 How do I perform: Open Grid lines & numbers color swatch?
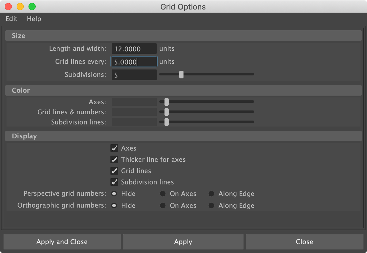click(x=134, y=112)
